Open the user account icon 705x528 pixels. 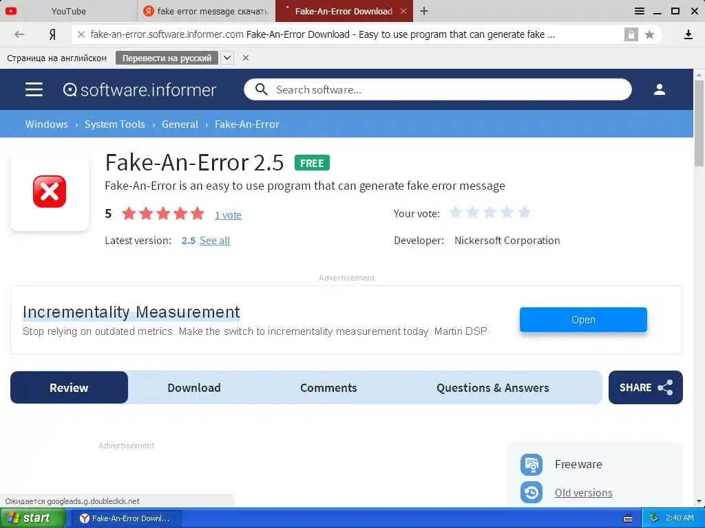click(x=659, y=89)
